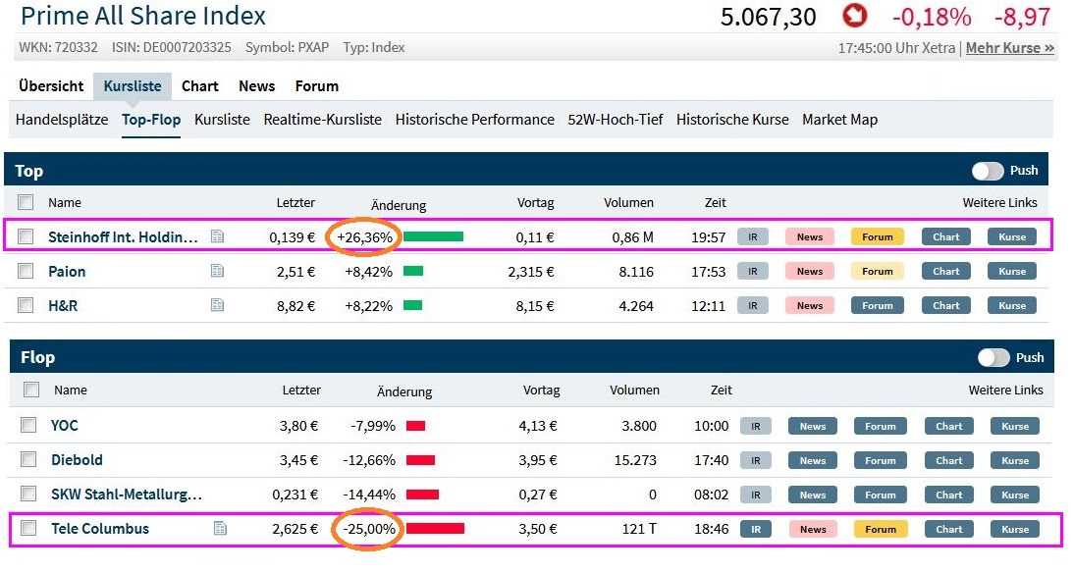Click the document icon next to Steinhoff
The height and width of the screenshot is (573, 1073).
click(217, 236)
